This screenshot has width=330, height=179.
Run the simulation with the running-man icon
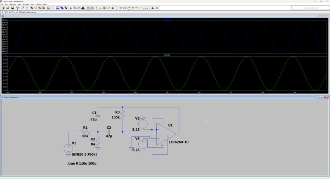pos(23,8)
